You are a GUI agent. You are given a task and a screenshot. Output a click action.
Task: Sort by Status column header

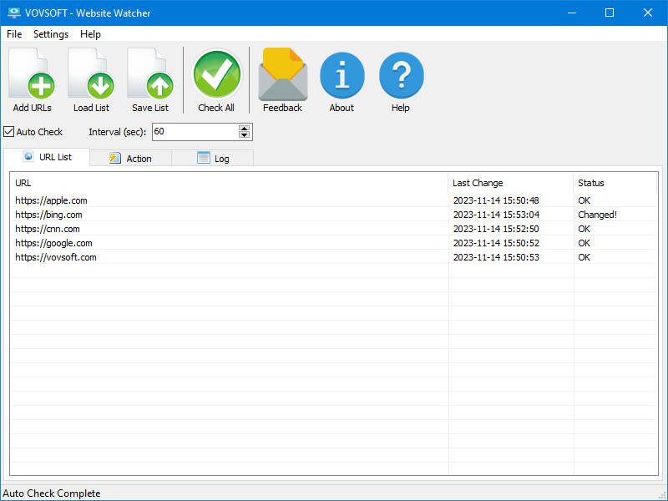[590, 183]
